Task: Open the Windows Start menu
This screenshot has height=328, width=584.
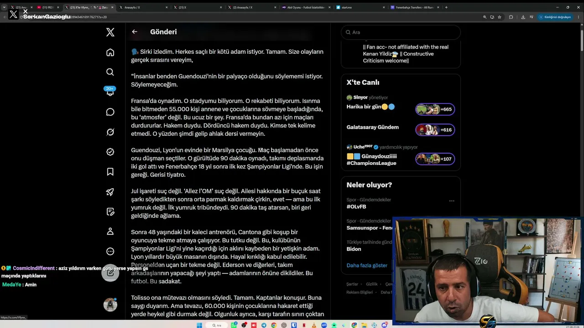Action: coord(199,325)
